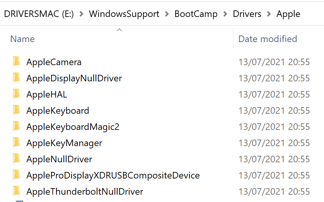The height and width of the screenshot is (202, 324).
Task: Click the AppleHAL folder icon
Action: 16,94
